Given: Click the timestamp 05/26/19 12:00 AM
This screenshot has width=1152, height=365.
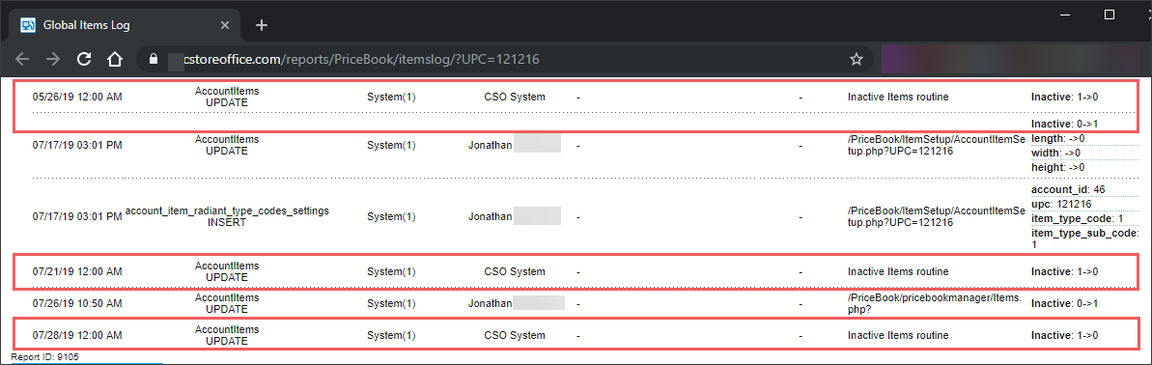Looking at the screenshot, I should [x=78, y=97].
